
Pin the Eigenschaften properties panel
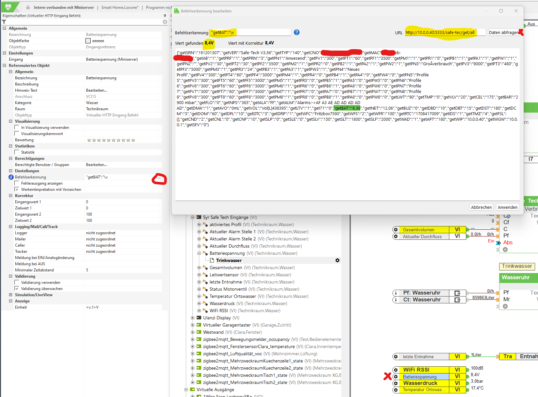point(165,16)
